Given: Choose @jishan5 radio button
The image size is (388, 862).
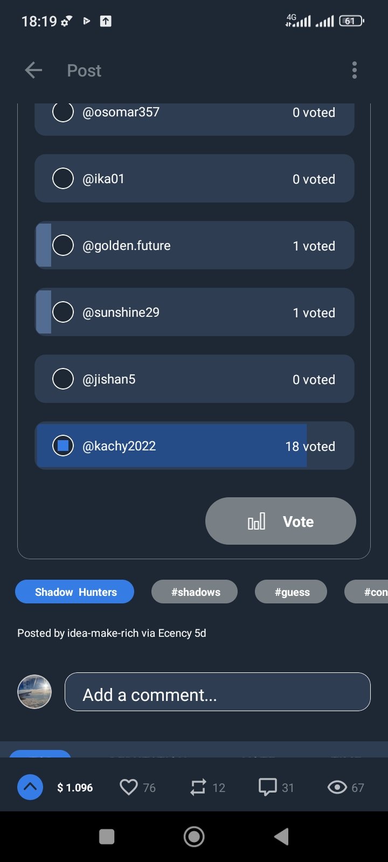Looking at the screenshot, I should click(x=63, y=379).
